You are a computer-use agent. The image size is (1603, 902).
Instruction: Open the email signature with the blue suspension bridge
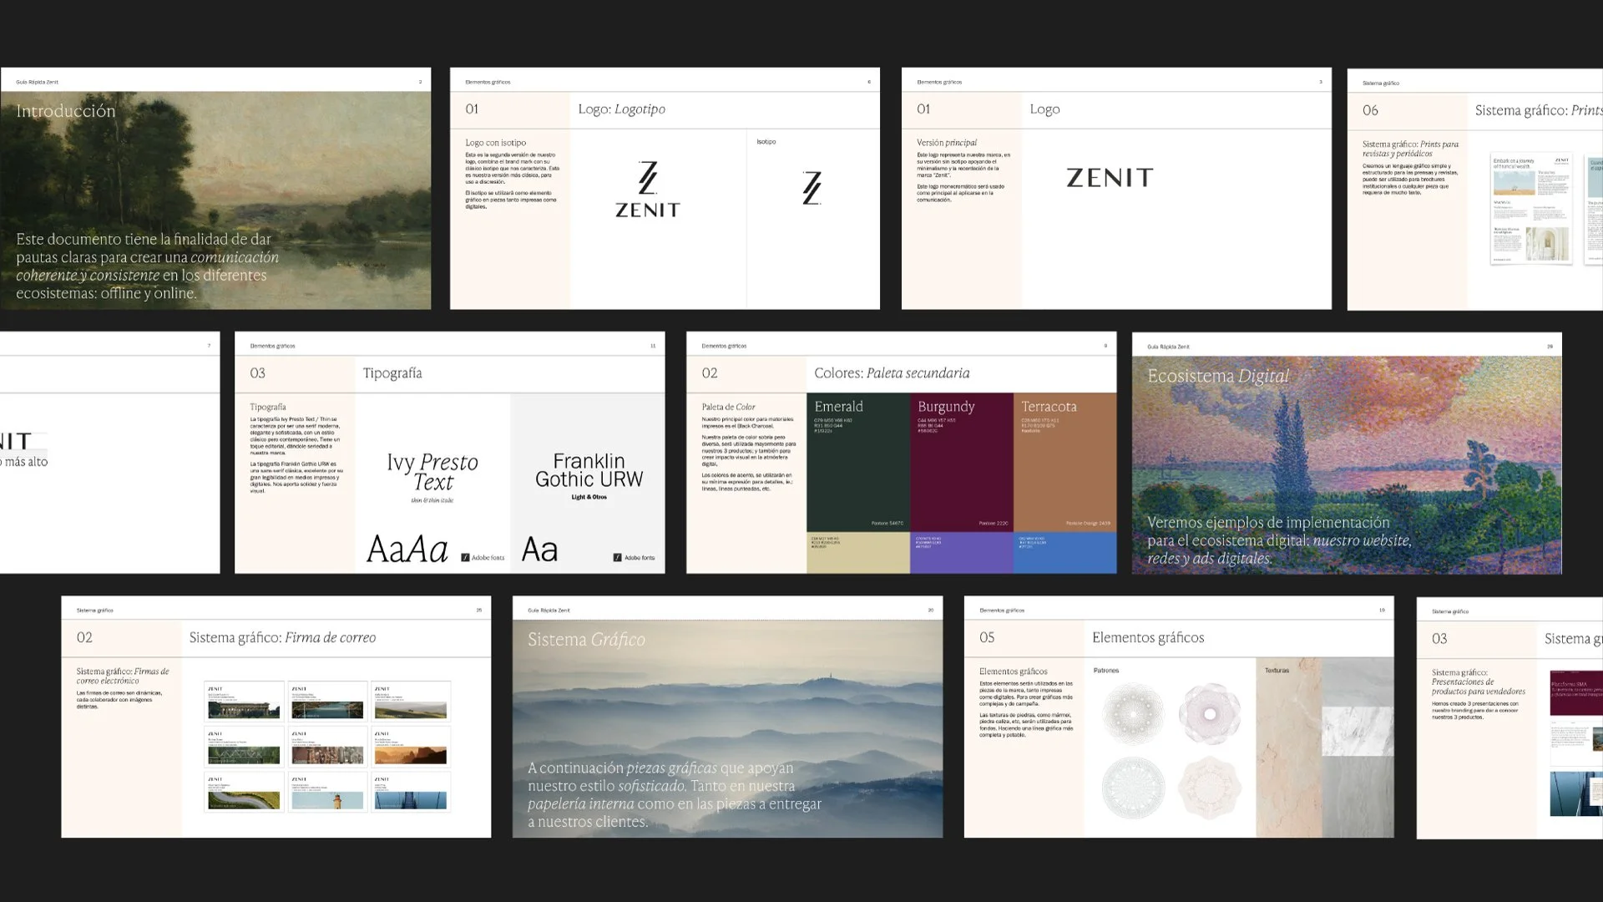pos(411,791)
